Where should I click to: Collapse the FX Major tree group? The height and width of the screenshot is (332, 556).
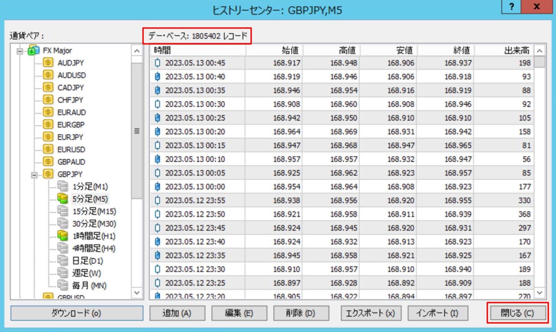pyautogui.click(x=20, y=51)
